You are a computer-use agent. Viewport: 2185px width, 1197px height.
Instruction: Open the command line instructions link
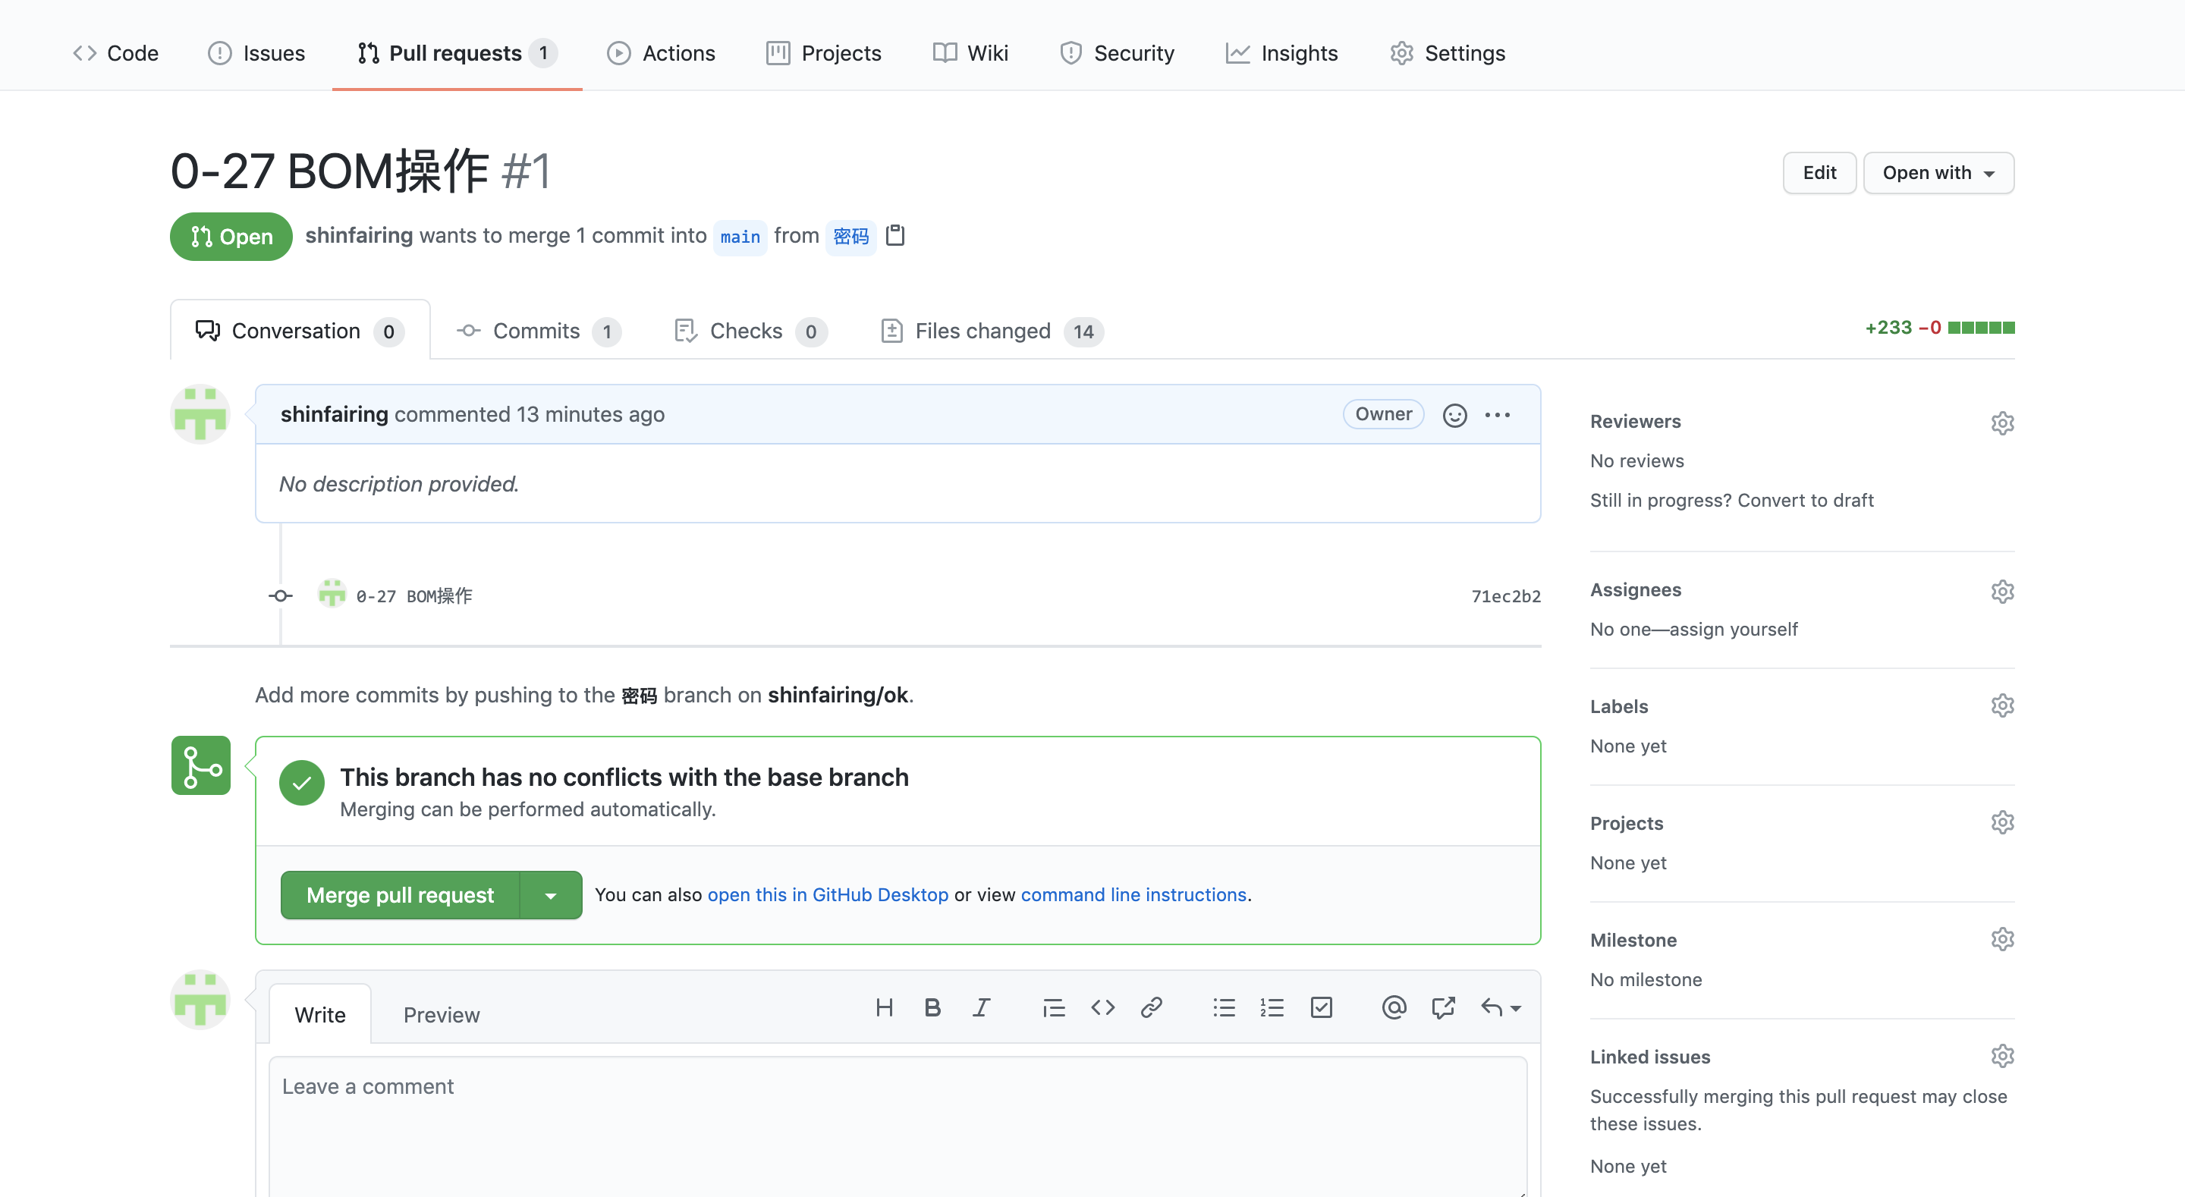click(x=1133, y=894)
